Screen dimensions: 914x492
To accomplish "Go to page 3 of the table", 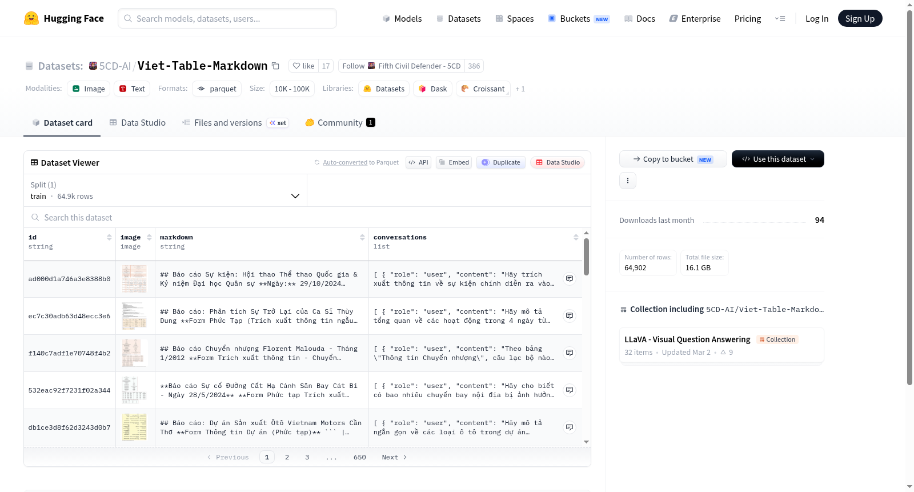I will click(307, 457).
